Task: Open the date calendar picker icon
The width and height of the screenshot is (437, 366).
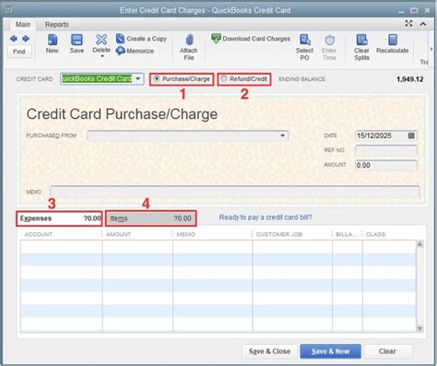Action: (411, 136)
